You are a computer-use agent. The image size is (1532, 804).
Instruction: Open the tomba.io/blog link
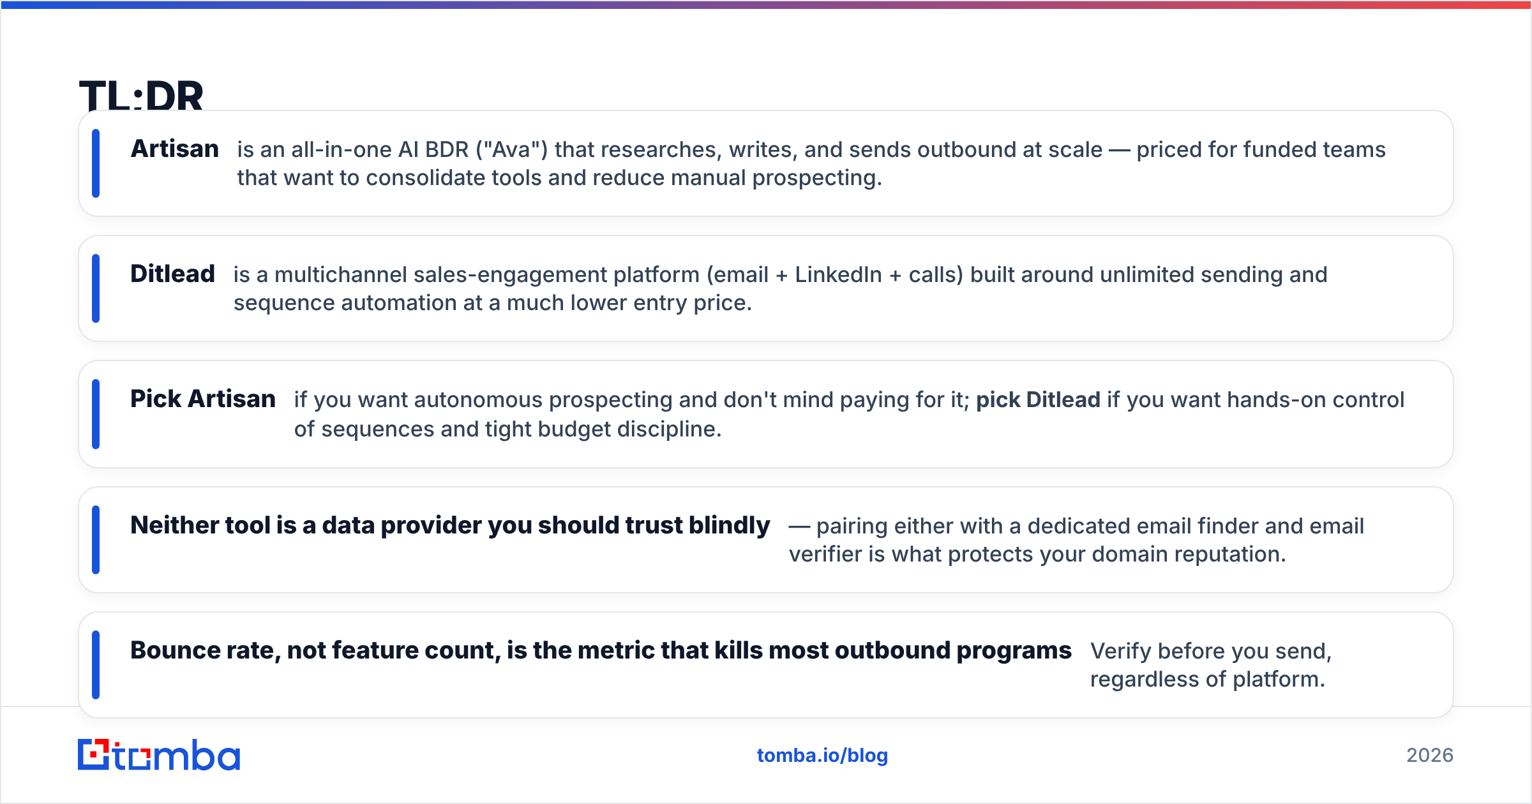822,756
